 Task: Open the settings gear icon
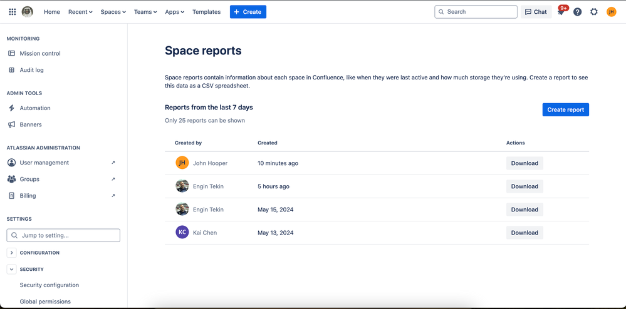594,12
